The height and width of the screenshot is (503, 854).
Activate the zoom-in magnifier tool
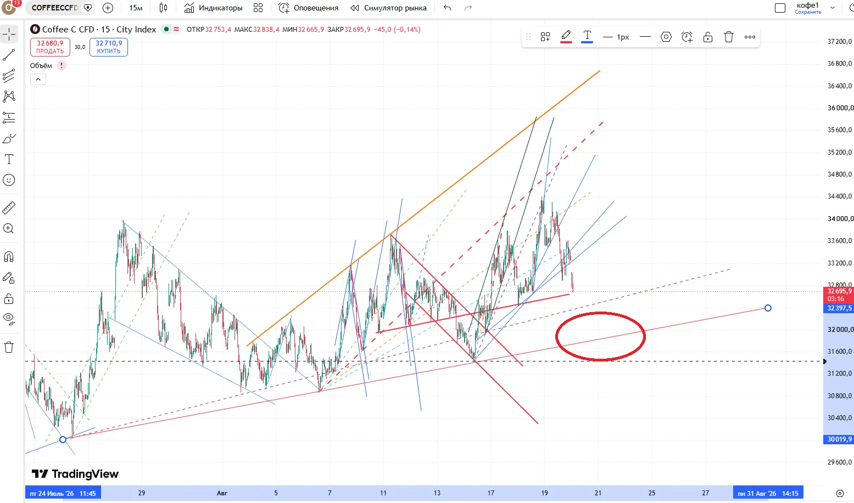(9, 229)
